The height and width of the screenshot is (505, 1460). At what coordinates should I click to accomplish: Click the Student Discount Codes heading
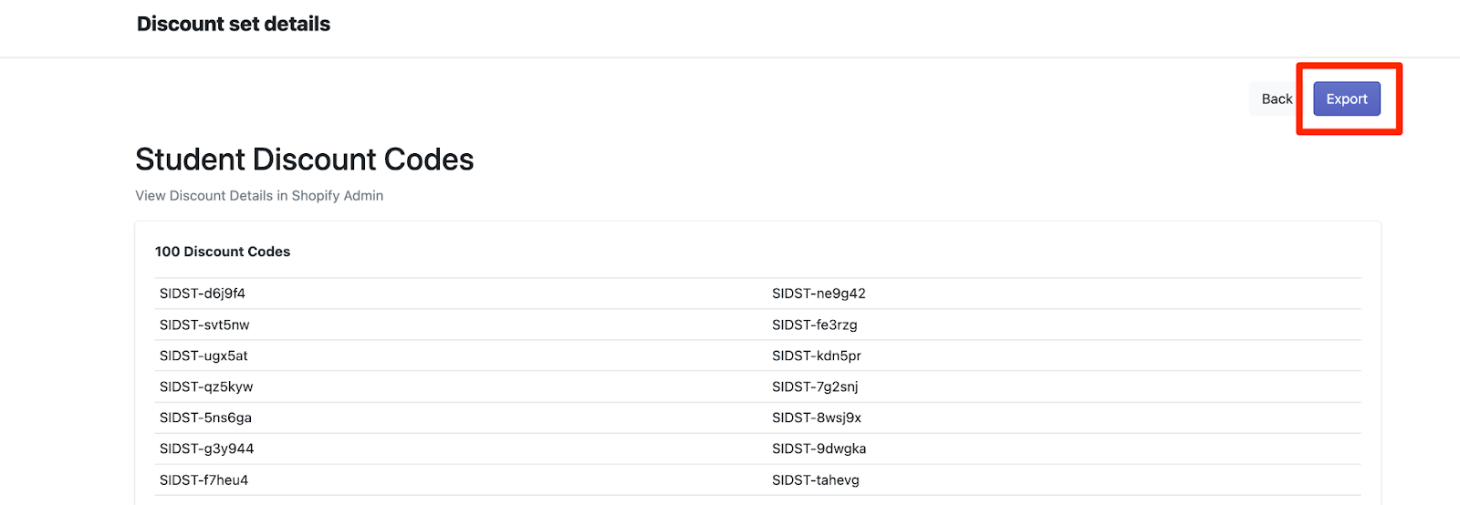(304, 160)
